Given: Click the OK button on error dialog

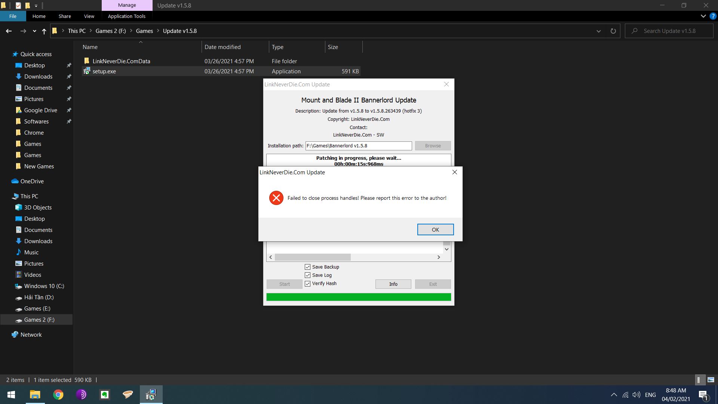Looking at the screenshot, I should click(x=435, y=229).
